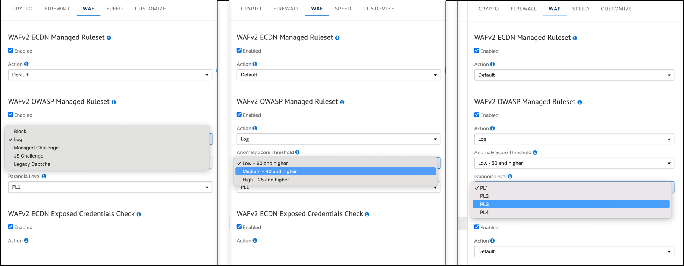
Task: Select WAF tab in right panel
Action: [x=555, y=9]
